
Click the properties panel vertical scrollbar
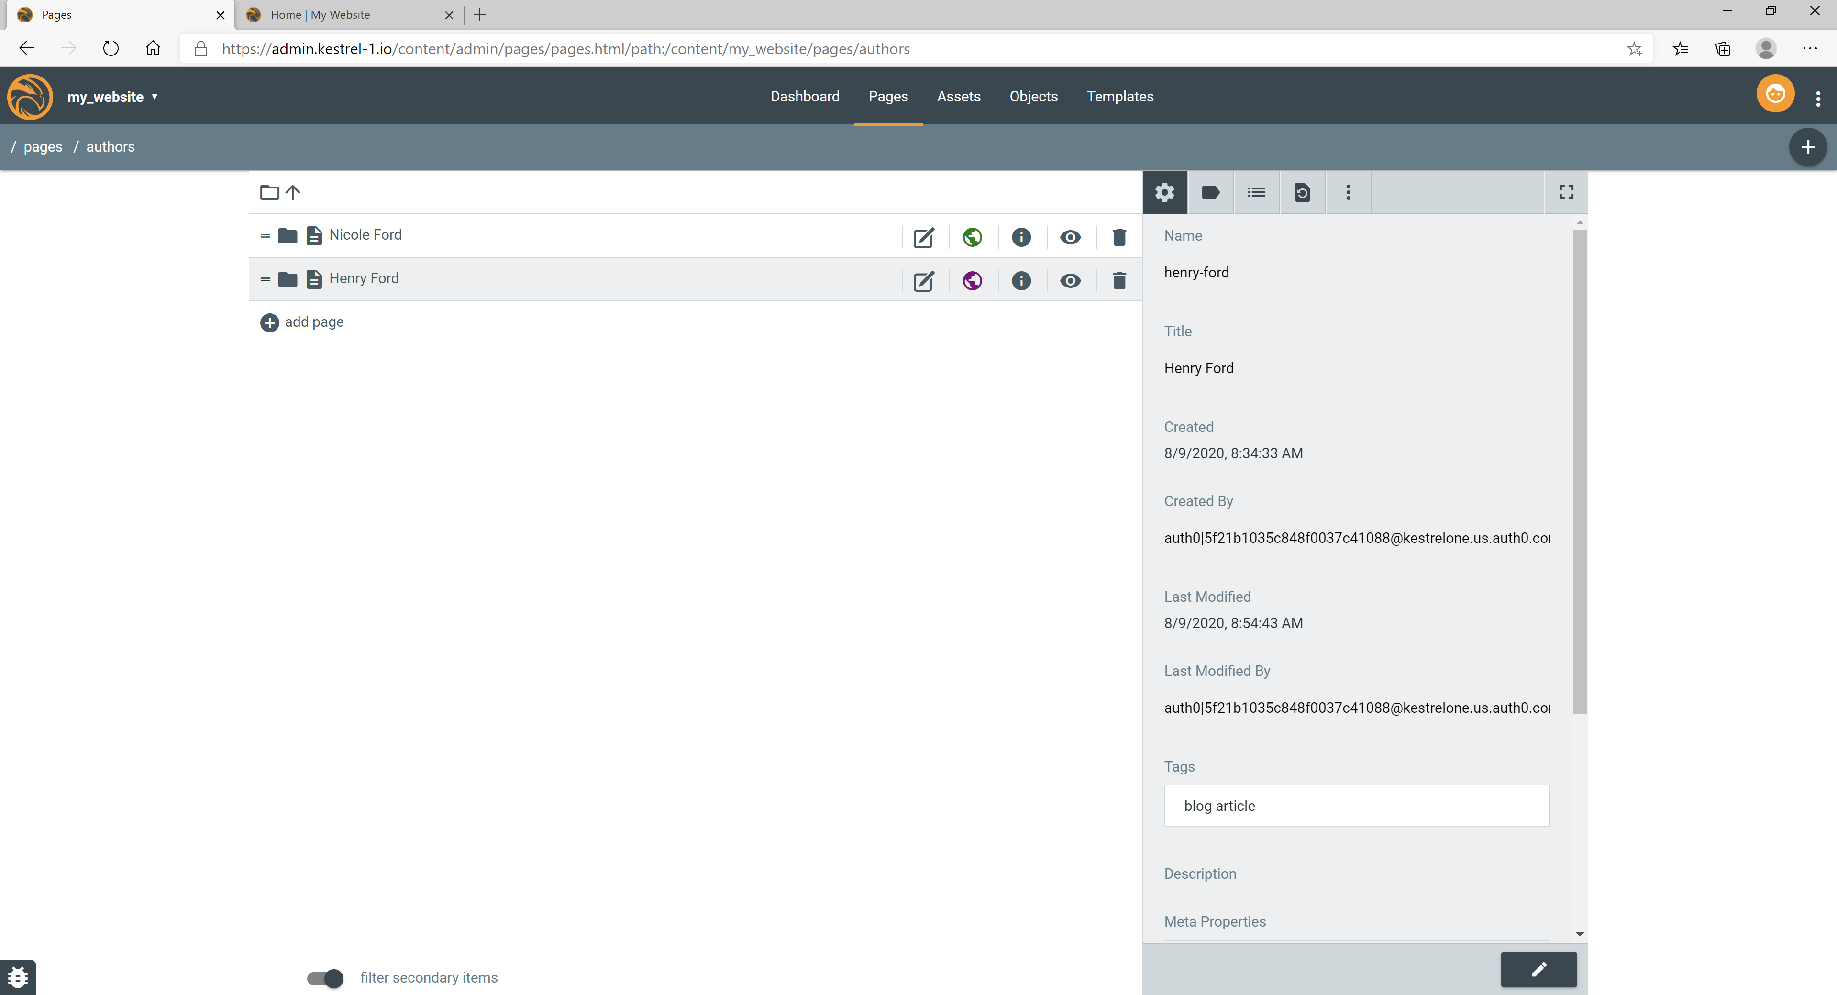pos(1580,471)
